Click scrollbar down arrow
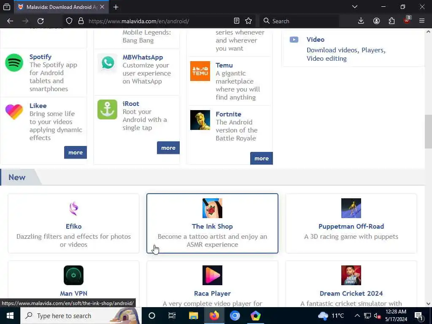The image size is (432, 324). pyautogui.click(x=428, y=304)
